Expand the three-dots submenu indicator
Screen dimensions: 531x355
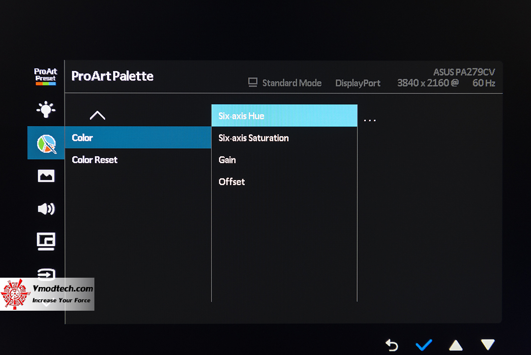tap(370, 120)
